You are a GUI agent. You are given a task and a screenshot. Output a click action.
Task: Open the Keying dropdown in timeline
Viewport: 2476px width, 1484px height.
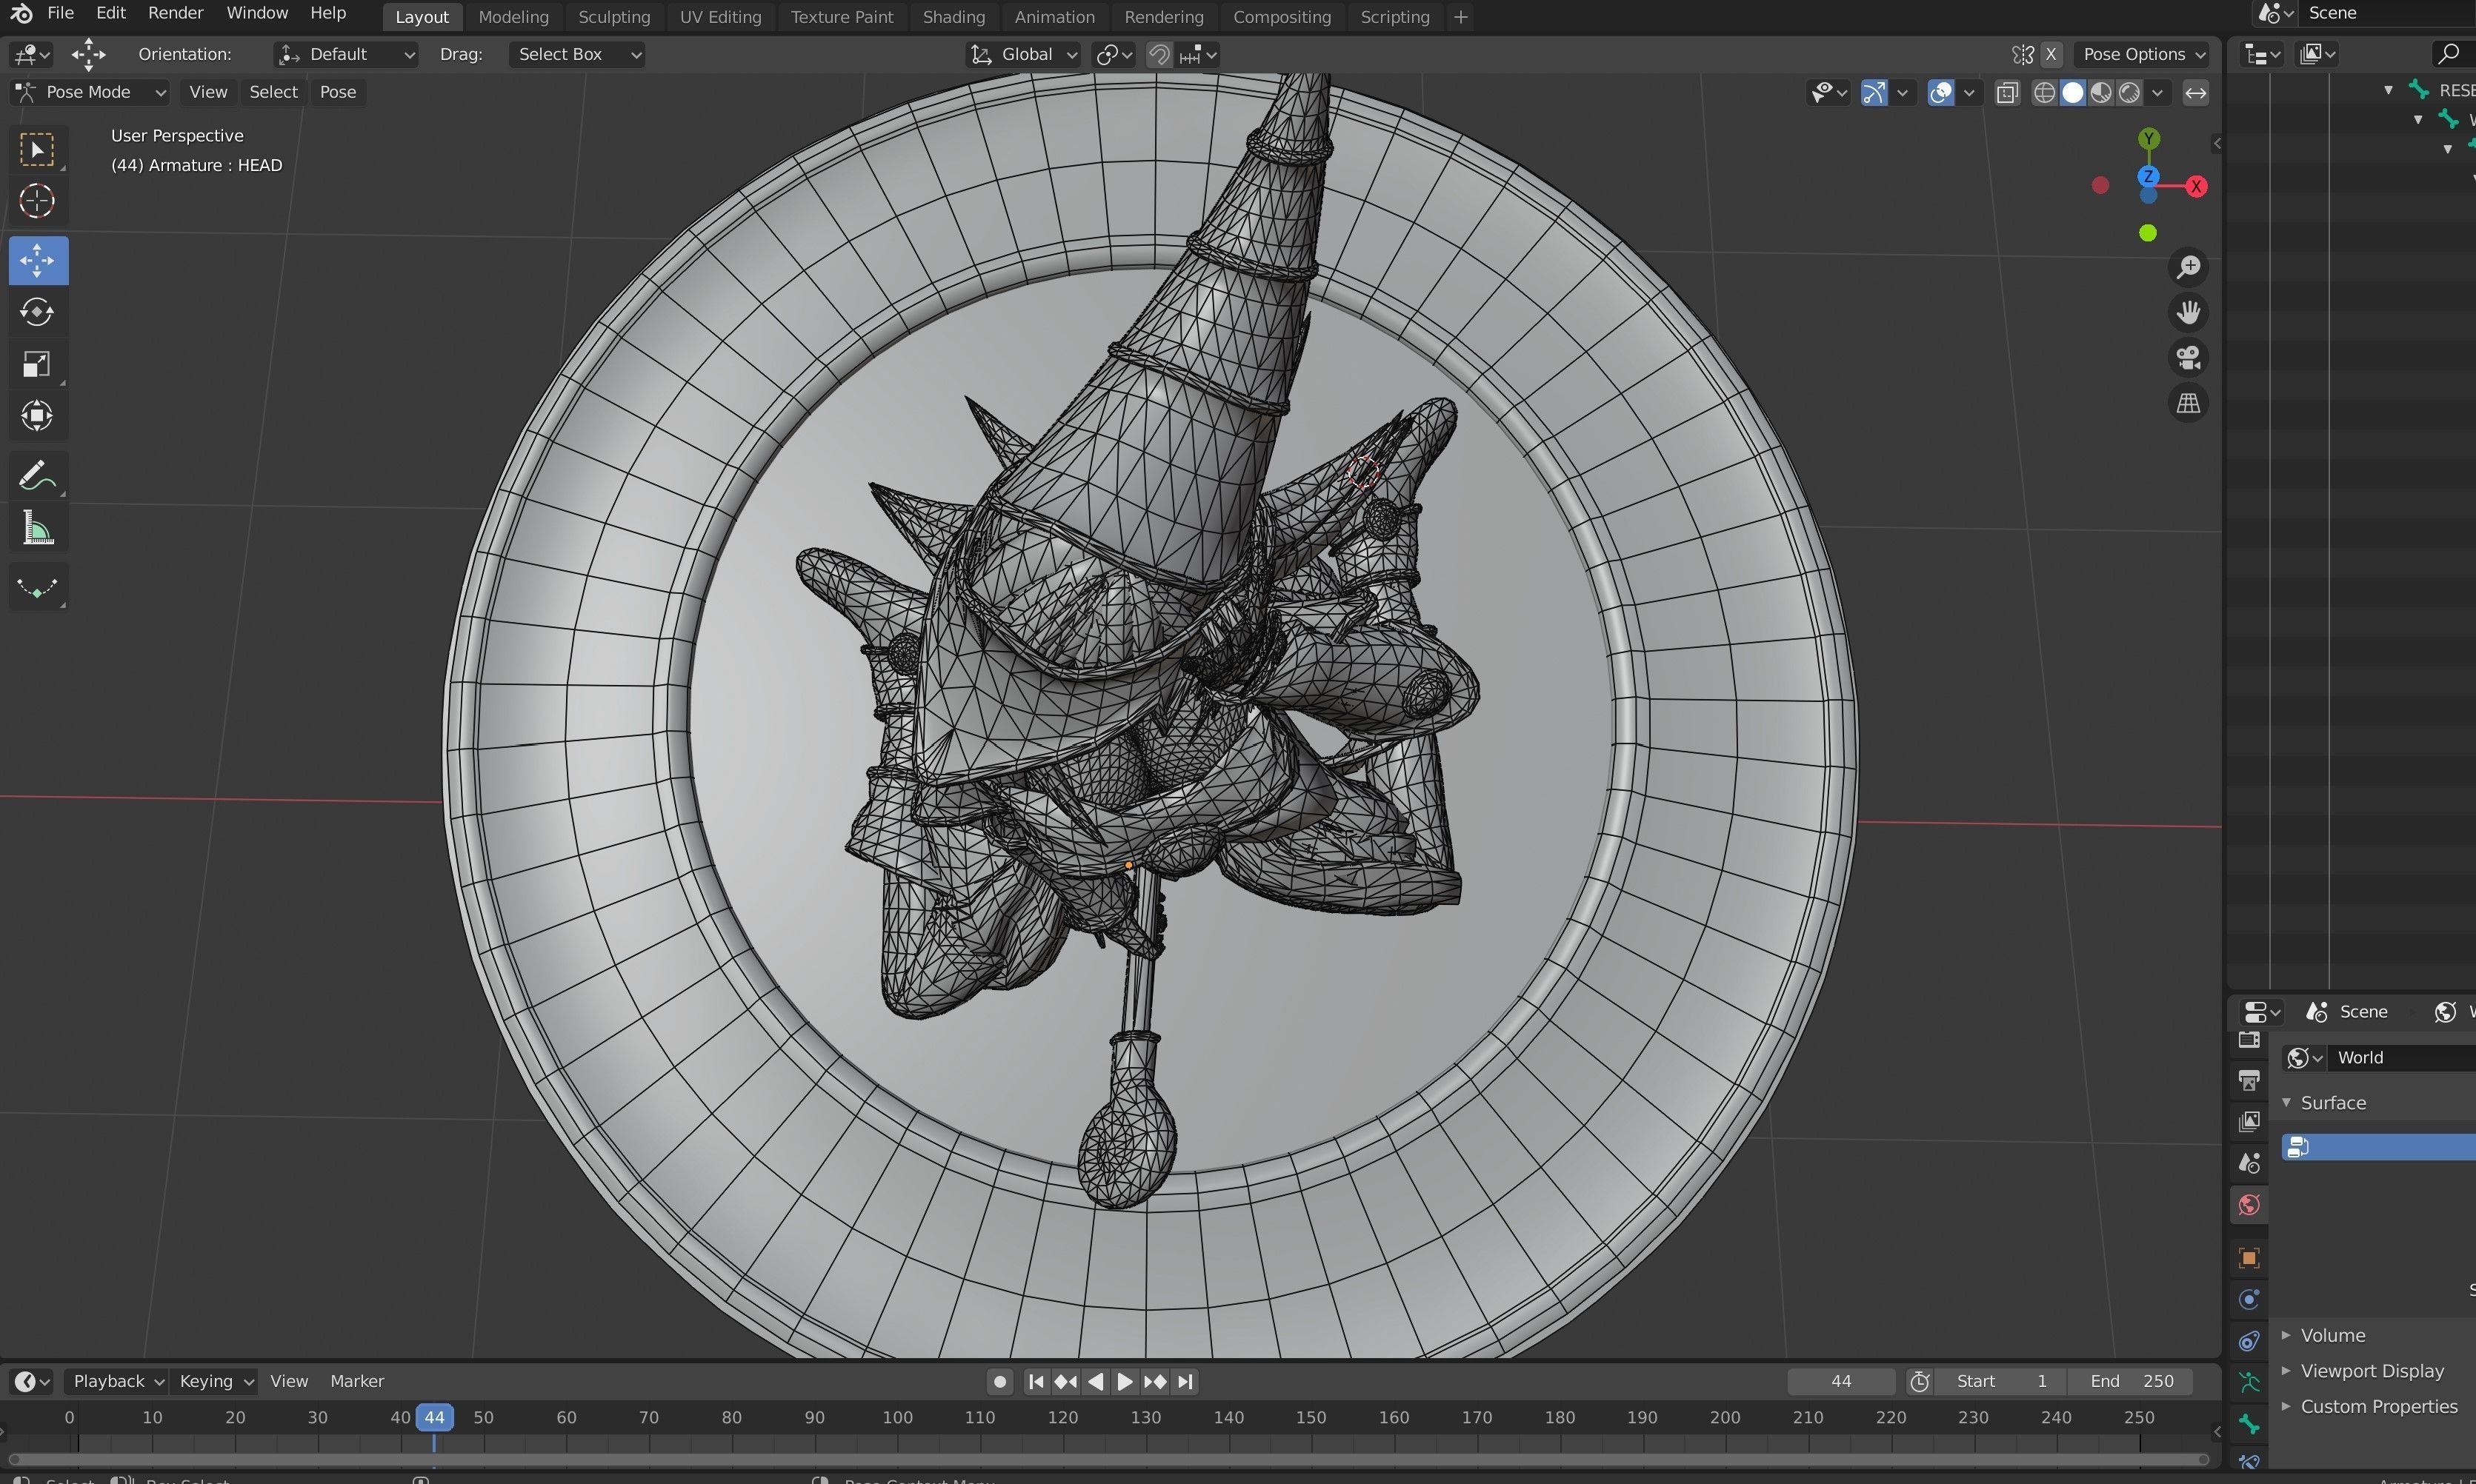[x=214, y=1381]
